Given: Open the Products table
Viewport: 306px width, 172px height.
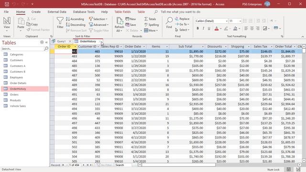Looking at the screenshot, I should point(15,100).
